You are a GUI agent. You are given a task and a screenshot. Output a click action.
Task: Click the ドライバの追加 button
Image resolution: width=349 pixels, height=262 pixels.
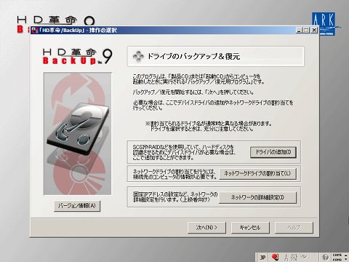tap(273, 152)
